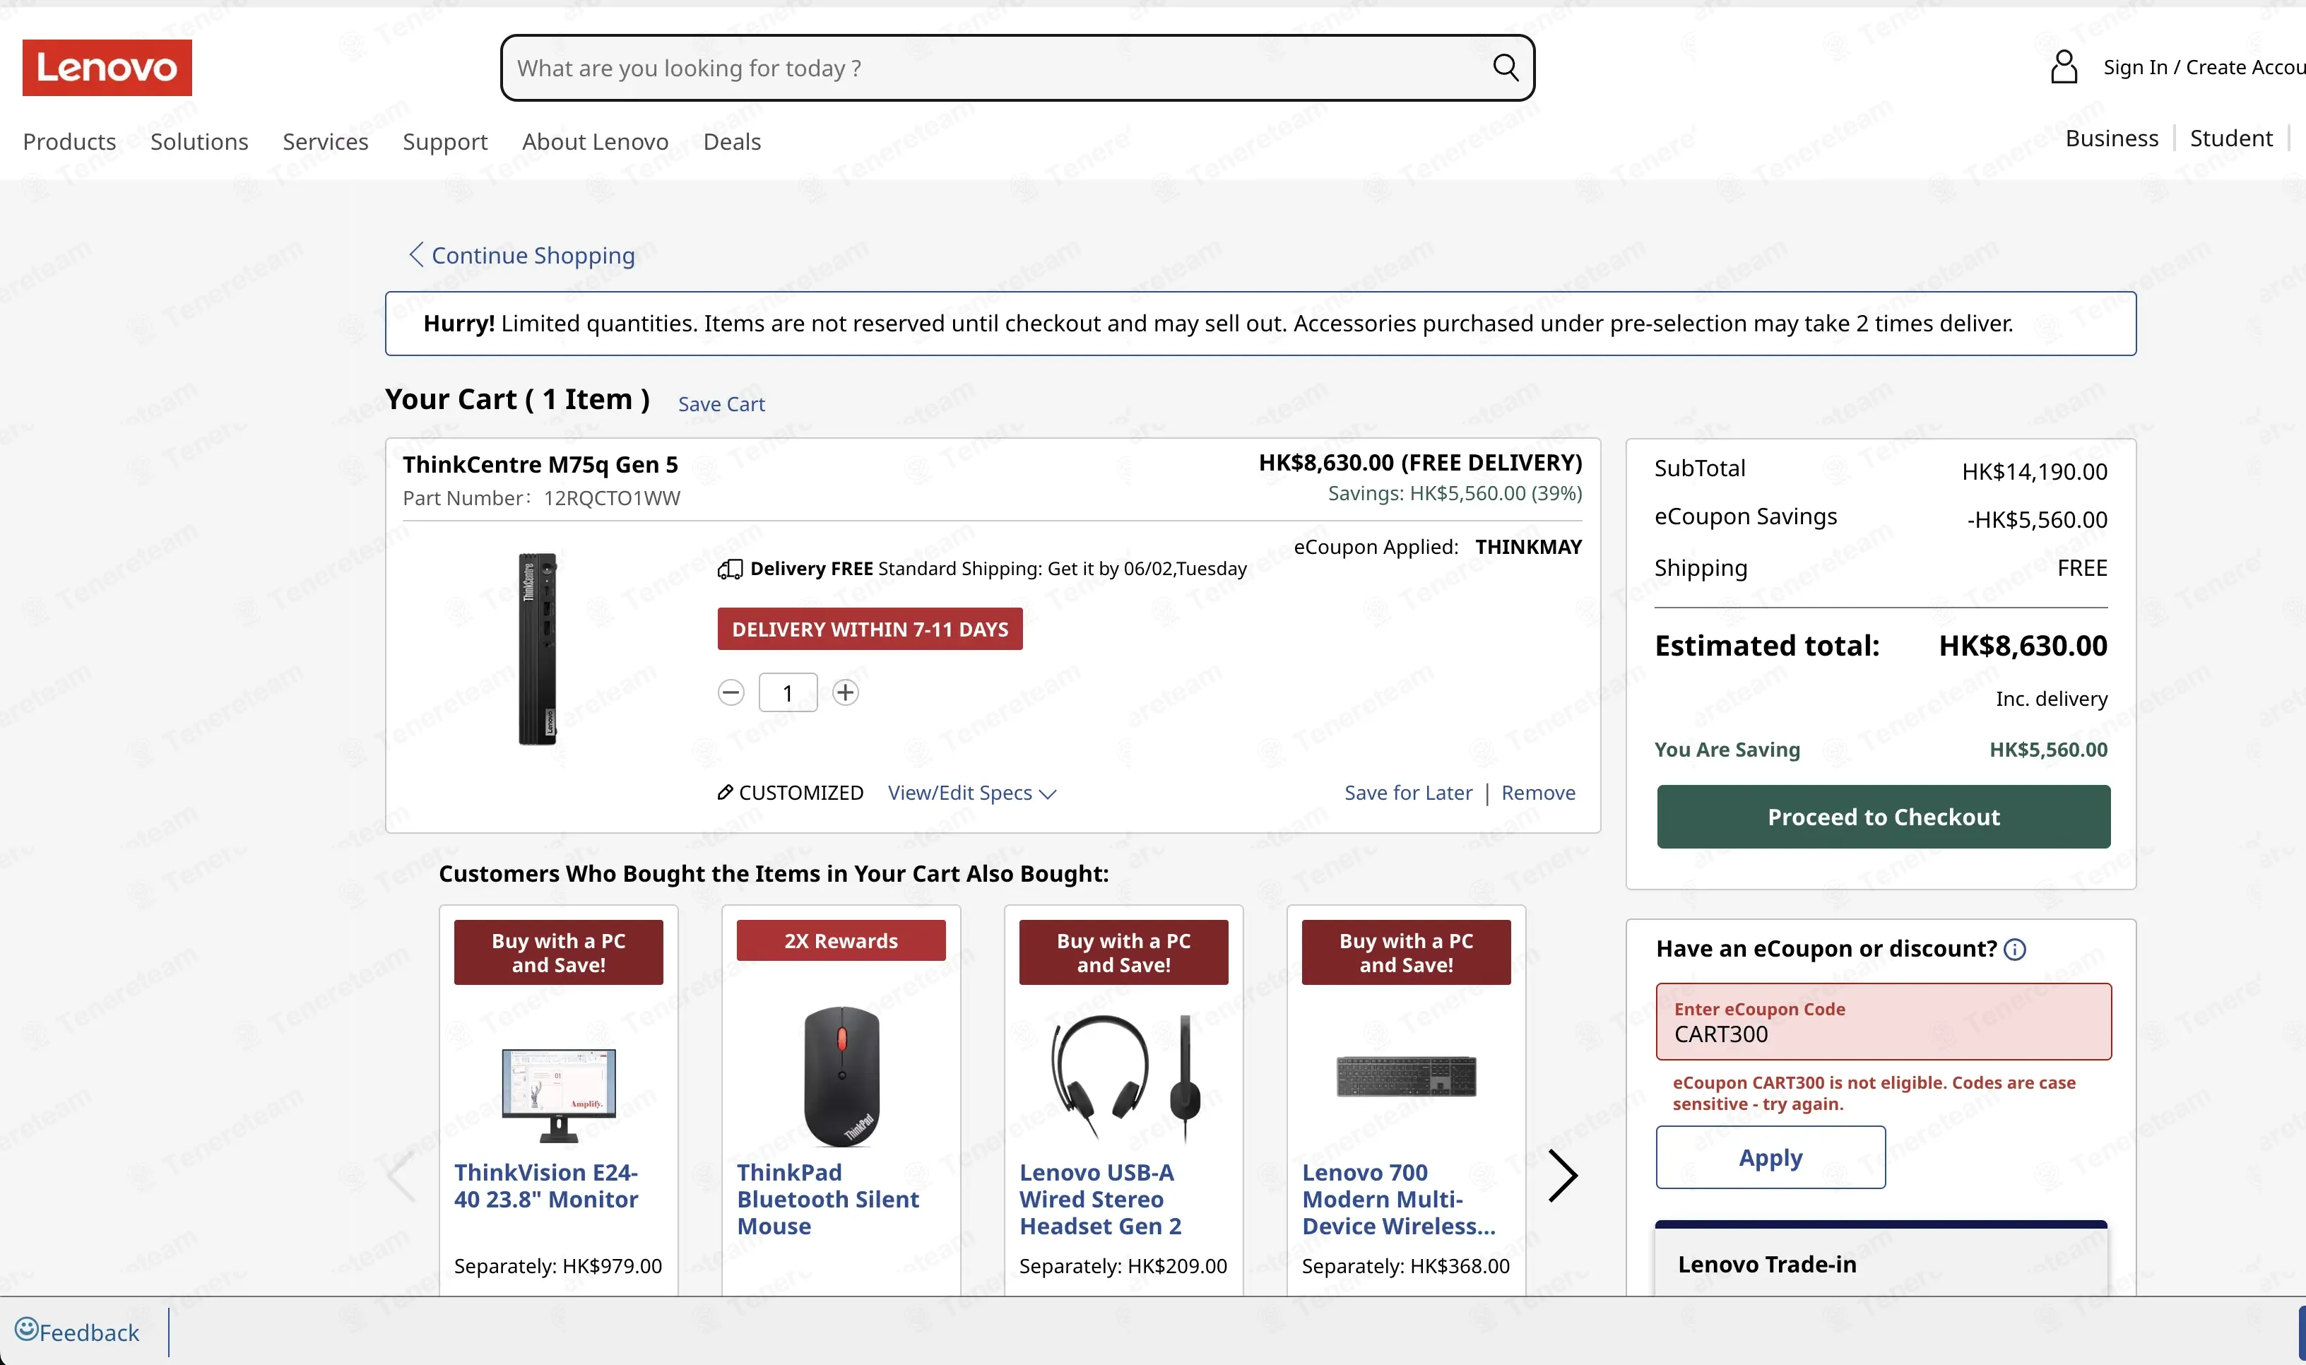This screenshot has height=1365, width=2306.
Task: Open the Products menu
Action: 69,141
